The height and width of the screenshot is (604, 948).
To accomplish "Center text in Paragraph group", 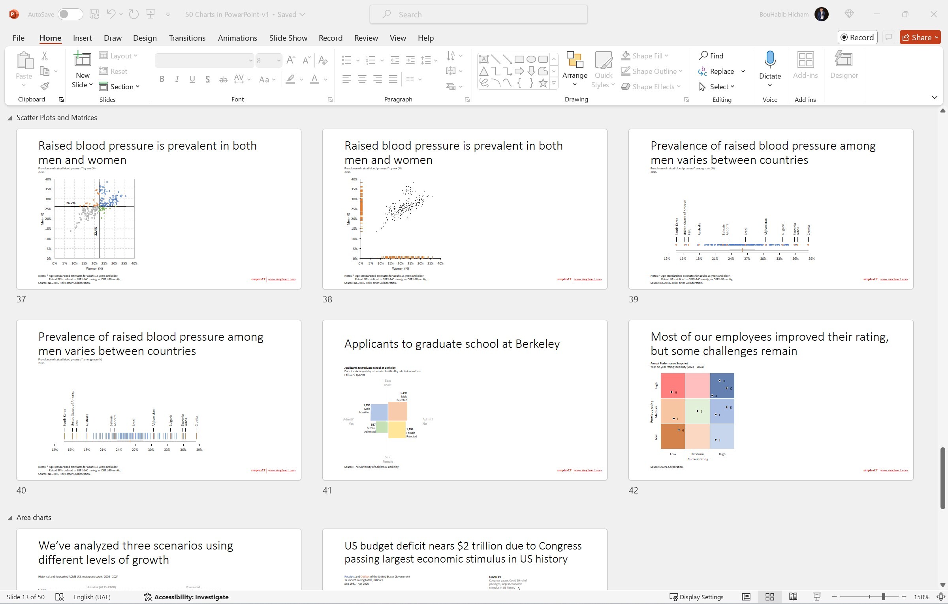I will coord(362,79).
